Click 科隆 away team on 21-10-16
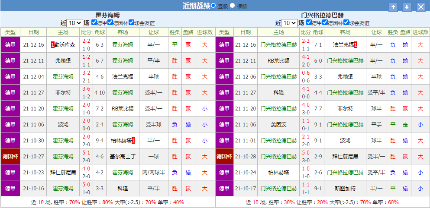430x208 pixels. coord(123,188)
